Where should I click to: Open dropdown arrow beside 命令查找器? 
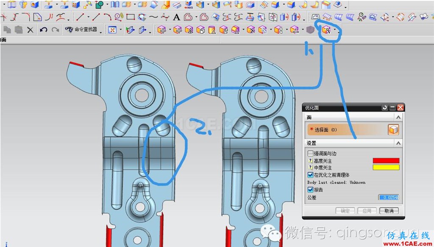coord(101,32)
